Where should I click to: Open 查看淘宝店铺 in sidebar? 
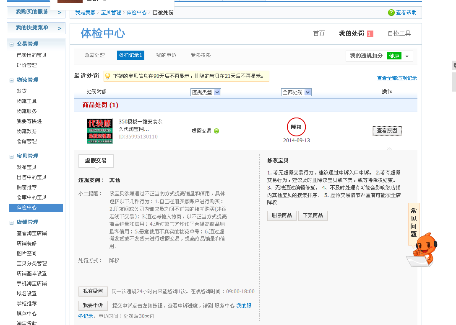coord(31,233)
